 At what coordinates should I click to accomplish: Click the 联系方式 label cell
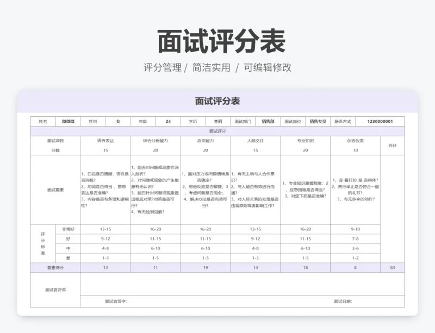tap(343, 122)
